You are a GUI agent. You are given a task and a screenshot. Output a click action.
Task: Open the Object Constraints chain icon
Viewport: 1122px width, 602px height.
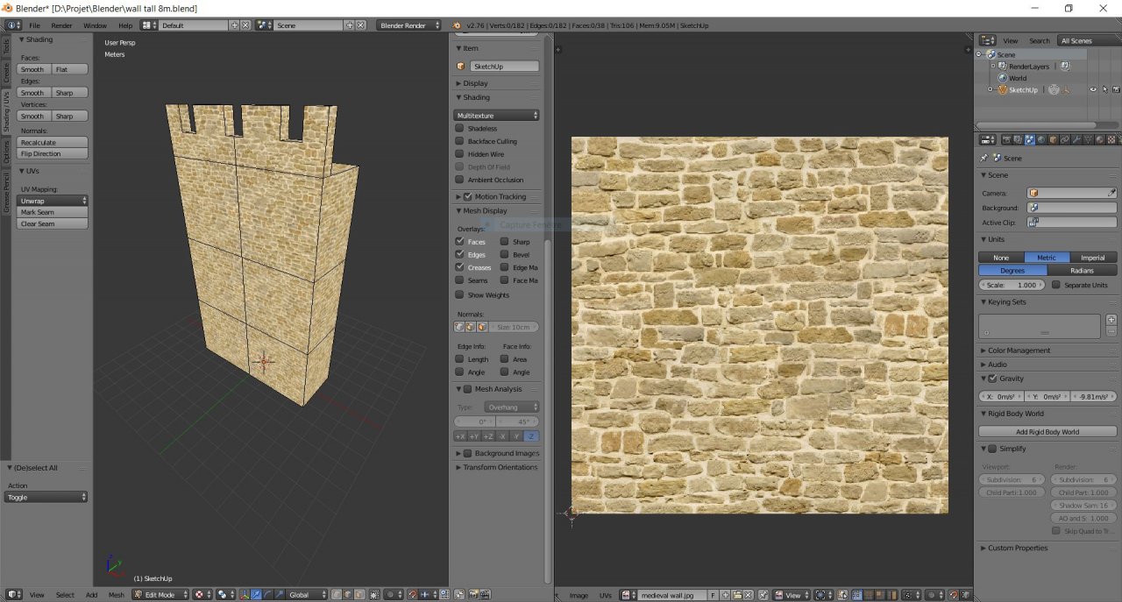click(1065, 139)
